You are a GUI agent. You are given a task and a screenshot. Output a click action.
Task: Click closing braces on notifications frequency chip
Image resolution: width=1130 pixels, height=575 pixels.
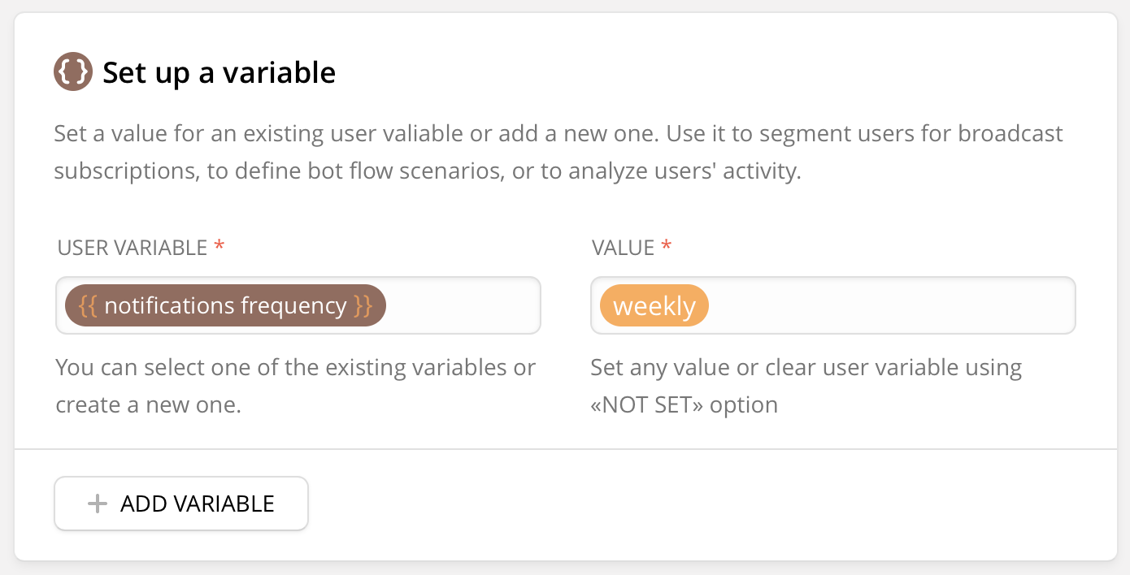(363, 306)
